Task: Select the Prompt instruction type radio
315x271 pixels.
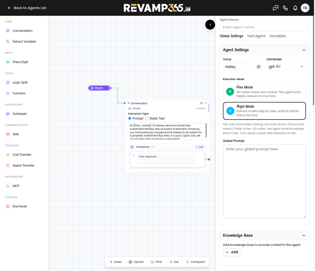Action: coord(130,119)
